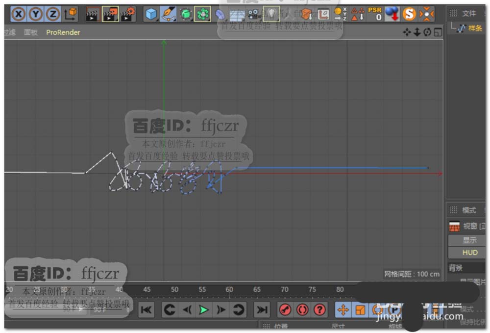
Task: Add a camera object
Action: click(x=254, y=14)
